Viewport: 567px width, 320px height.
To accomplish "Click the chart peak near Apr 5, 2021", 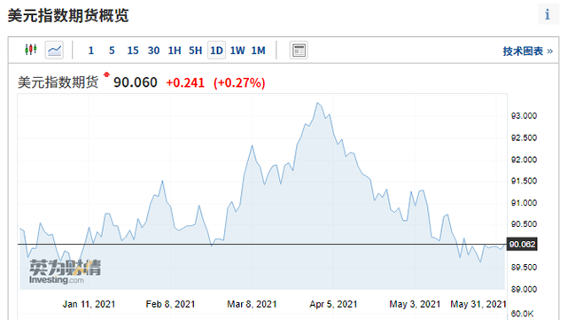I will 318,103.
